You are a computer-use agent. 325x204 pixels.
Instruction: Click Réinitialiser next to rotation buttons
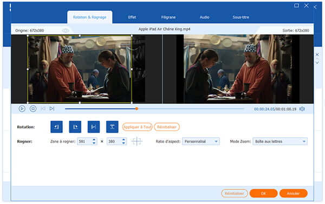(x=167, y=127)
